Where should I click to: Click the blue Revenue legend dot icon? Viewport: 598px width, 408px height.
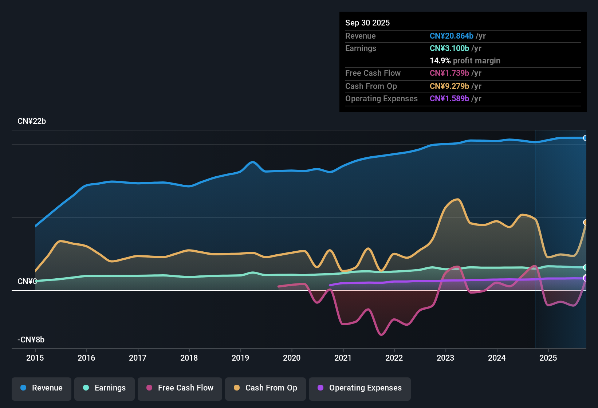(23, 388)
